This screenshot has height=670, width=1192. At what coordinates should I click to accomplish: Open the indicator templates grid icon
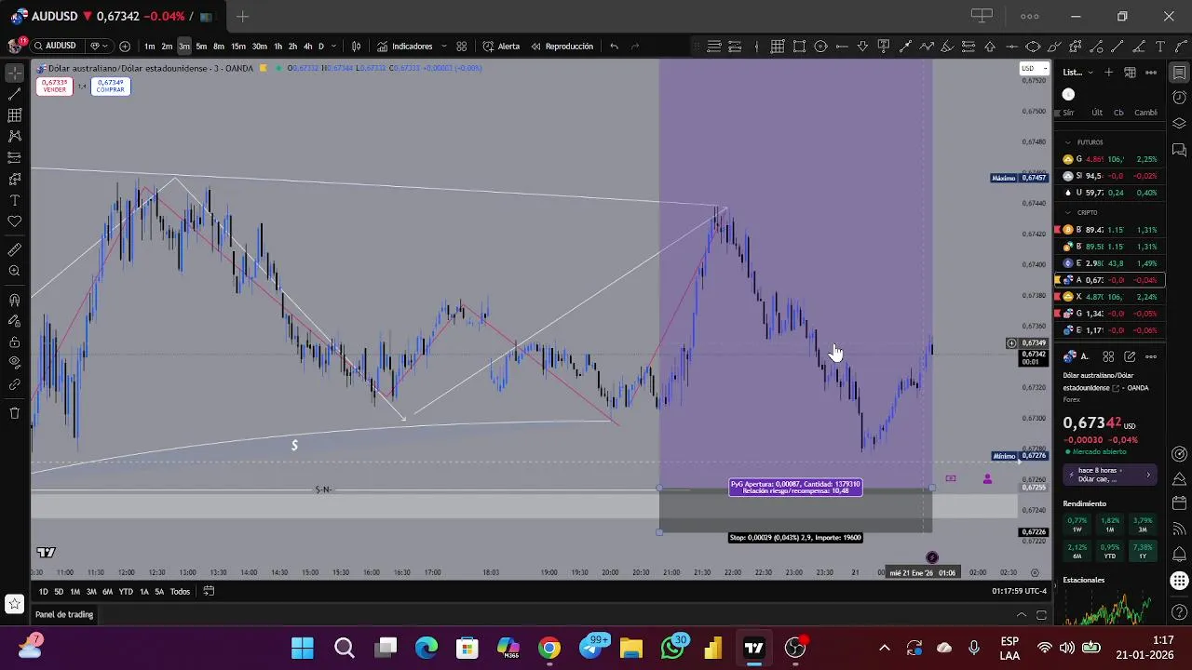pos(462,46)
